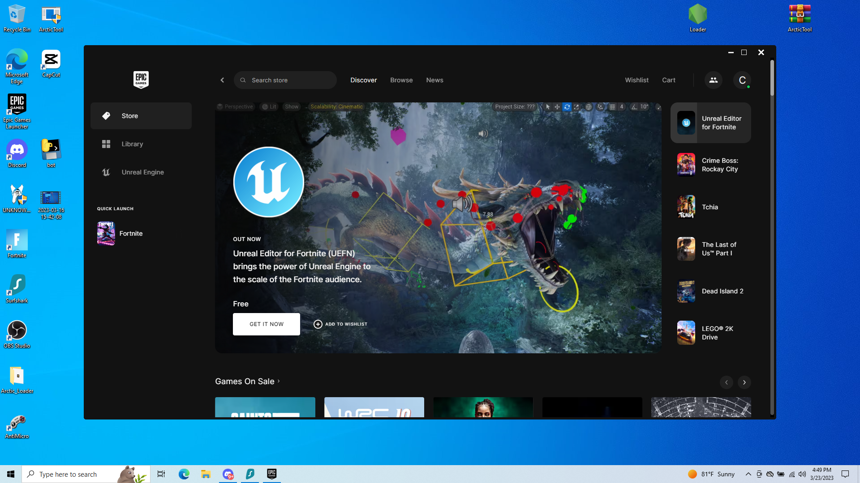Switch to the News tab

click(434, 80)
